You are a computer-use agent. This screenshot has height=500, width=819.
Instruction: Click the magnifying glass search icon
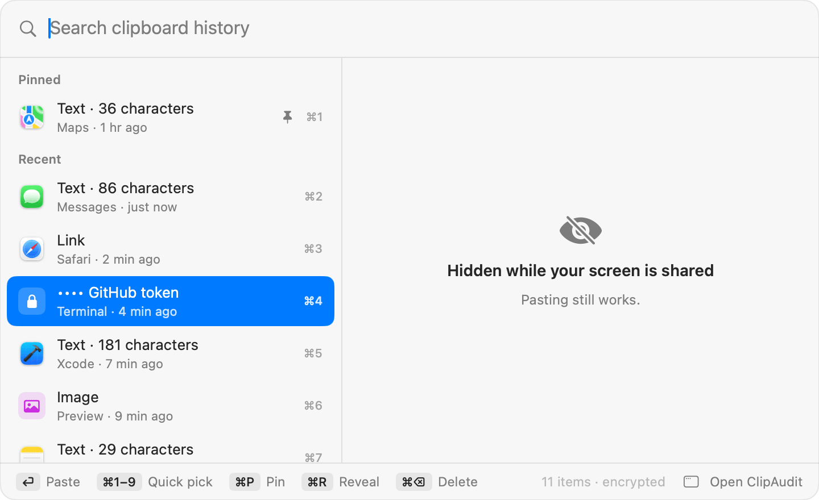pos(28,28)
